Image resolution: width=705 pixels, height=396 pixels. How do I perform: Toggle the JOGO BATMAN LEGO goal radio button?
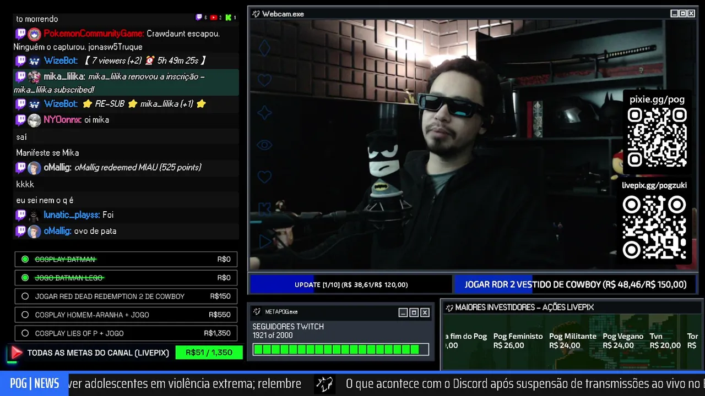coord(25,278)
